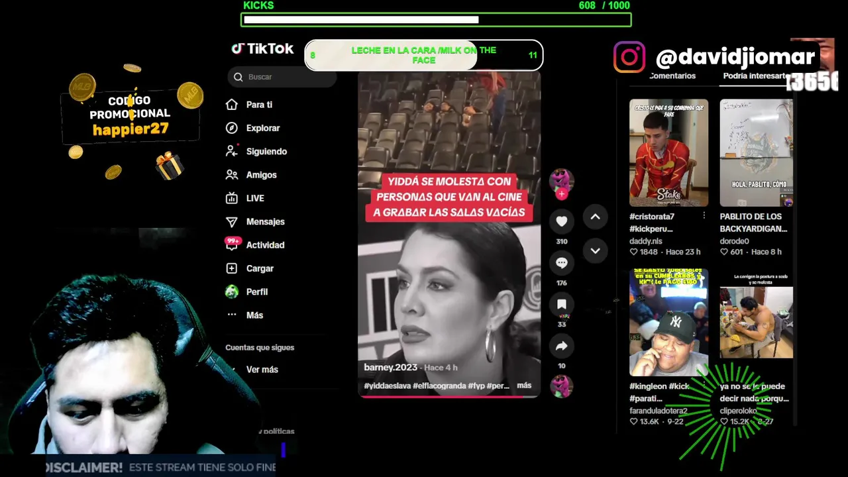
Task: Save video with bookmark icon
Action: (x=561, y=304)
